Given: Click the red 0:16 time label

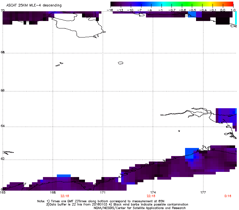Looking at the screenshot, I should click(228, 196).
